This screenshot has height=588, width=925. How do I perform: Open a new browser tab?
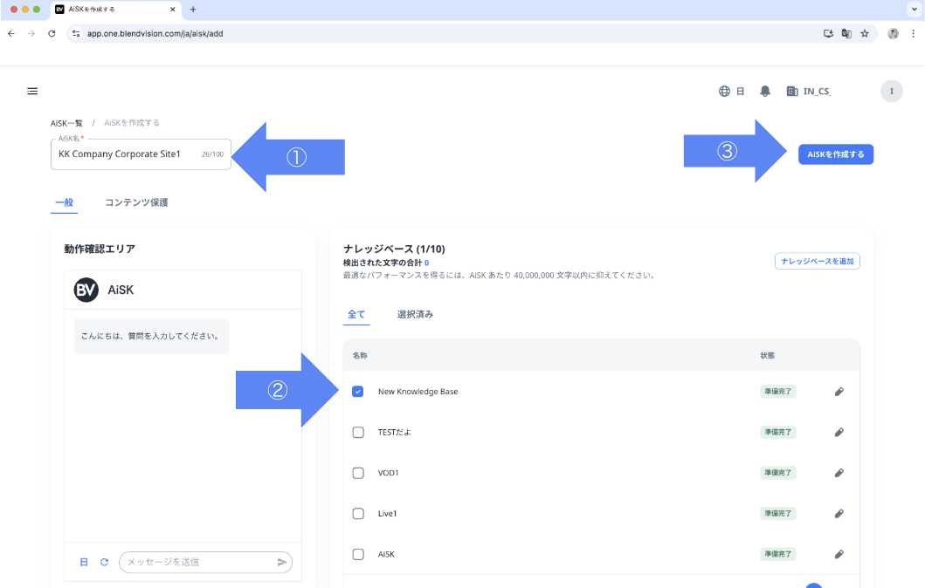pyautogui.click(x=193, y=10)
